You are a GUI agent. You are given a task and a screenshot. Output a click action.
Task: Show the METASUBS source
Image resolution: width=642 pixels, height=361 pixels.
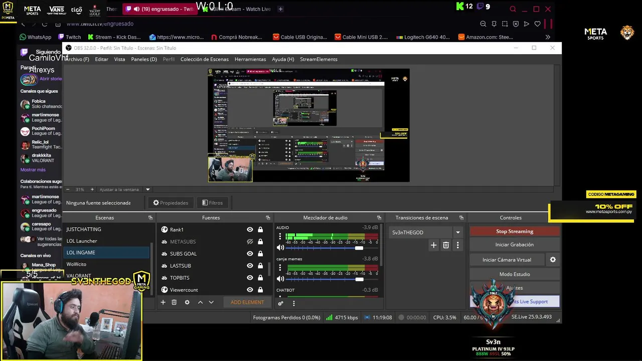[250, 242]
